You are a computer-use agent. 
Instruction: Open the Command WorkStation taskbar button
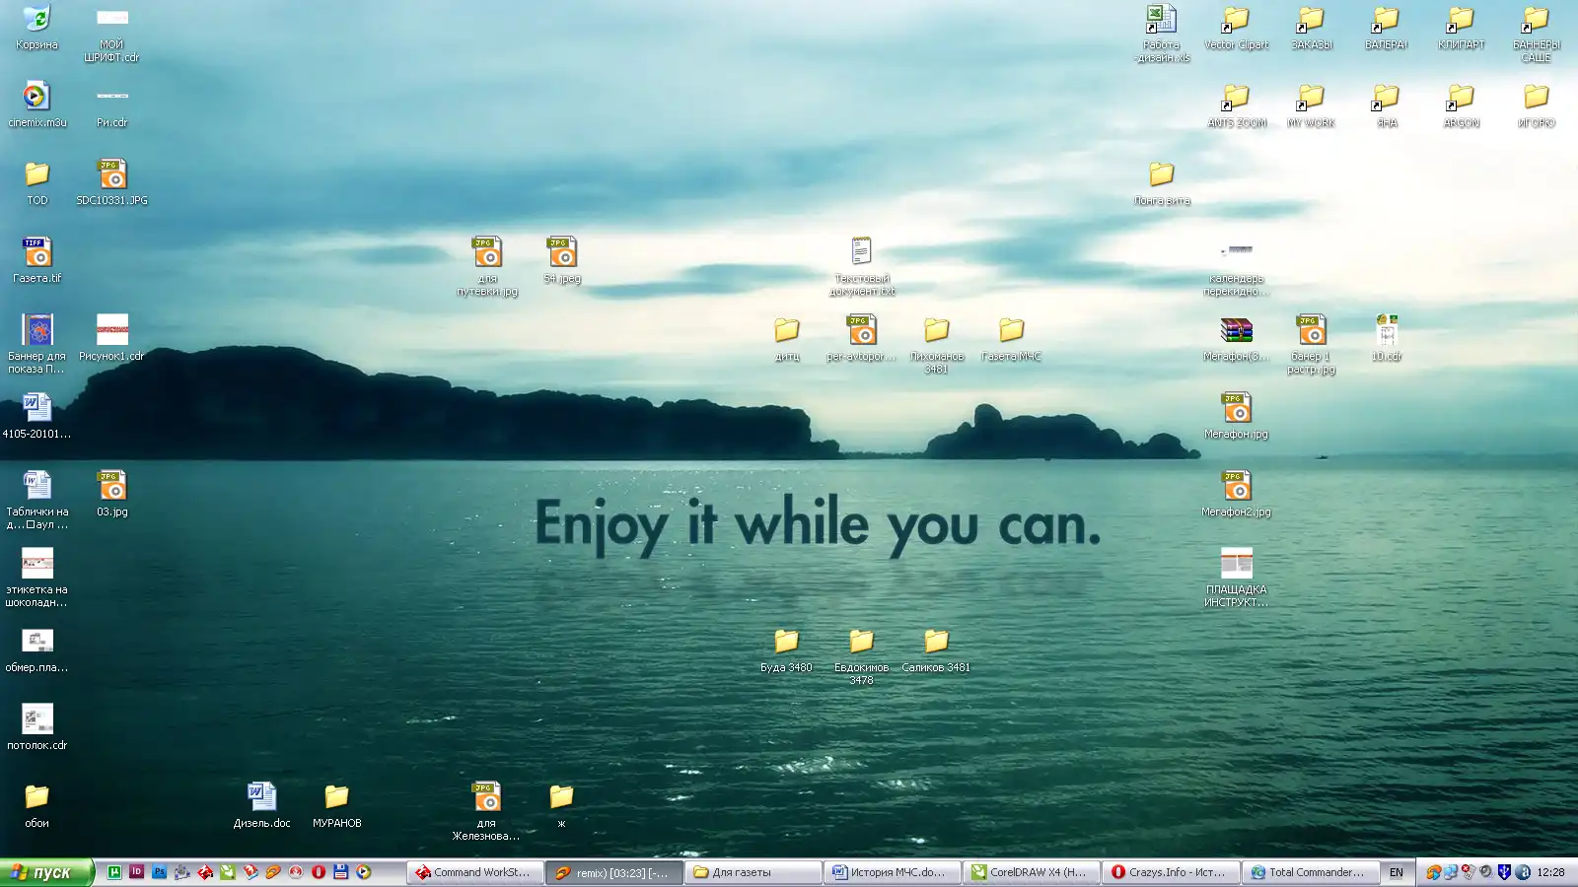(473, 872)
